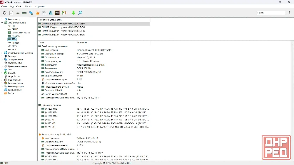Click the motherboard chip toolbar icon
Screen dimensions: 294x165
pos(18,13)
